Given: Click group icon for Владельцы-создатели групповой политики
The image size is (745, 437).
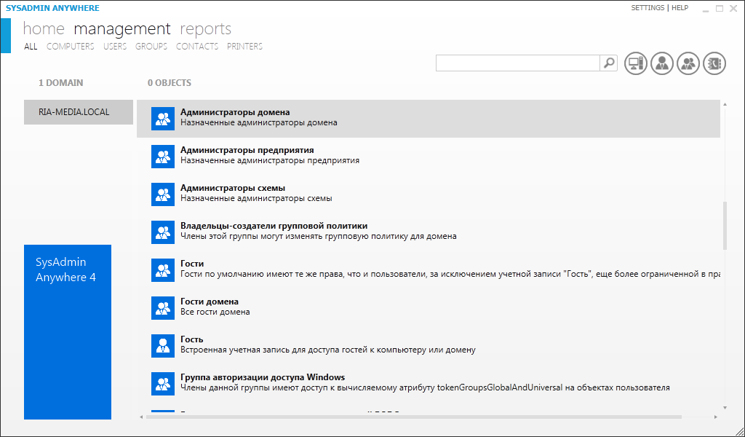Looking at the screenshot, I should [x=163, y=232].
